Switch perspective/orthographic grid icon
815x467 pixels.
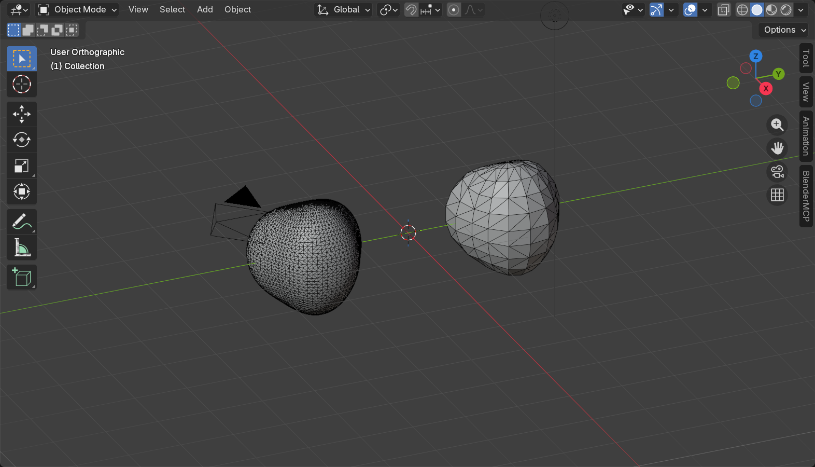(x=777, y=195)
